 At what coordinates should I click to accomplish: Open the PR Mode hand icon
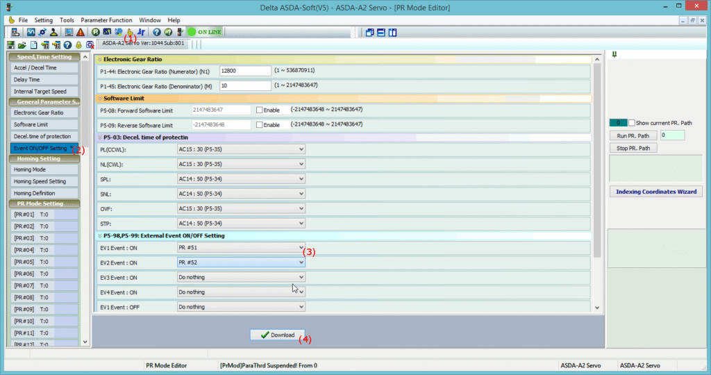click(130, 32)
